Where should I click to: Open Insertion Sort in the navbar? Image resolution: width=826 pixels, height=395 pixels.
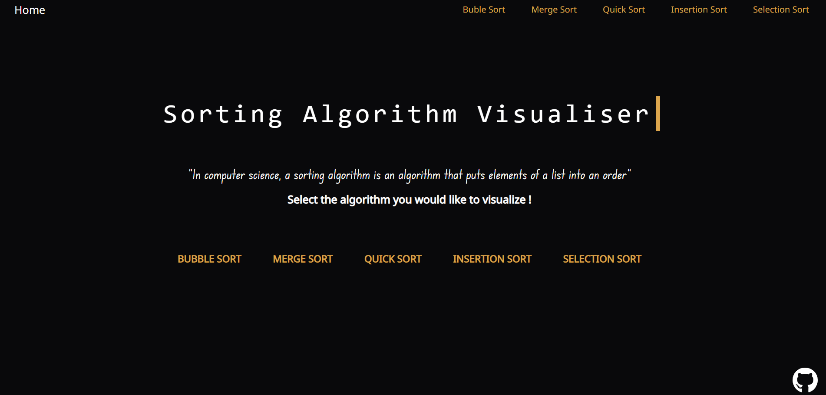point(699,10)
